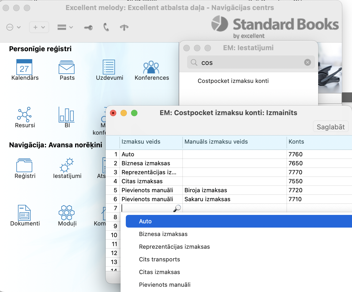The height and width of the screenshot is (292, 352).
Task: Open Uzdevumi task list
Action: (109, 68)
